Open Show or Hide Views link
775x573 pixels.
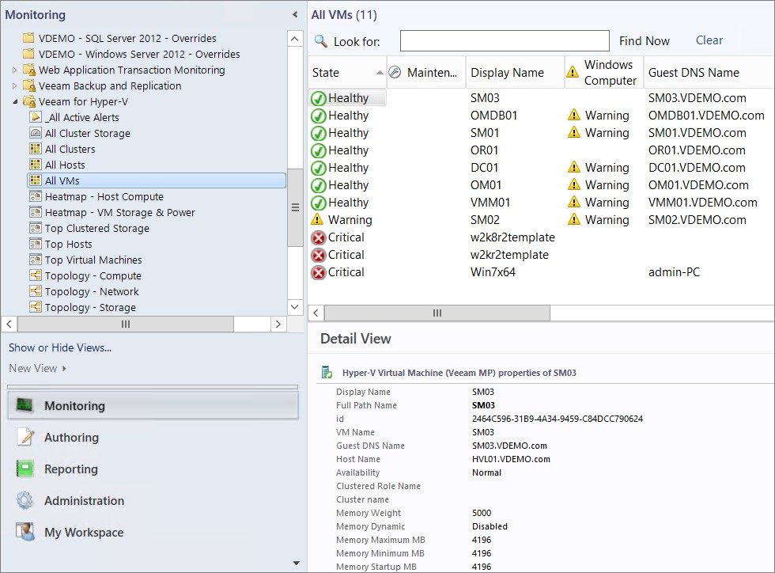60,348
